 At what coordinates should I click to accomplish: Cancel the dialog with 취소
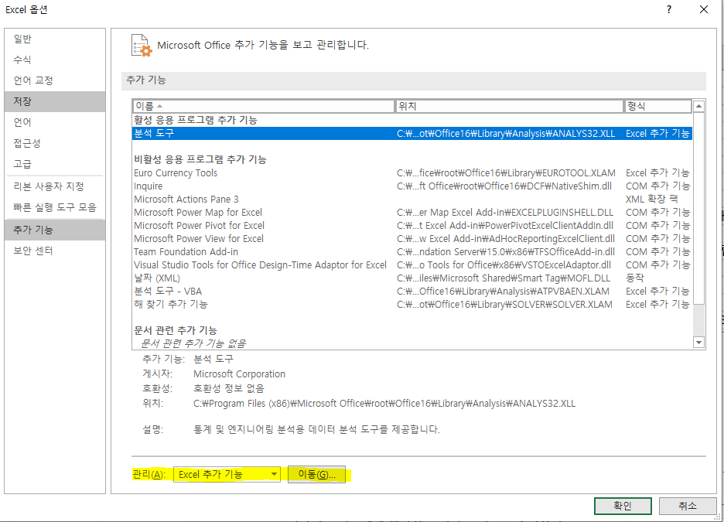tap(687, 506)
